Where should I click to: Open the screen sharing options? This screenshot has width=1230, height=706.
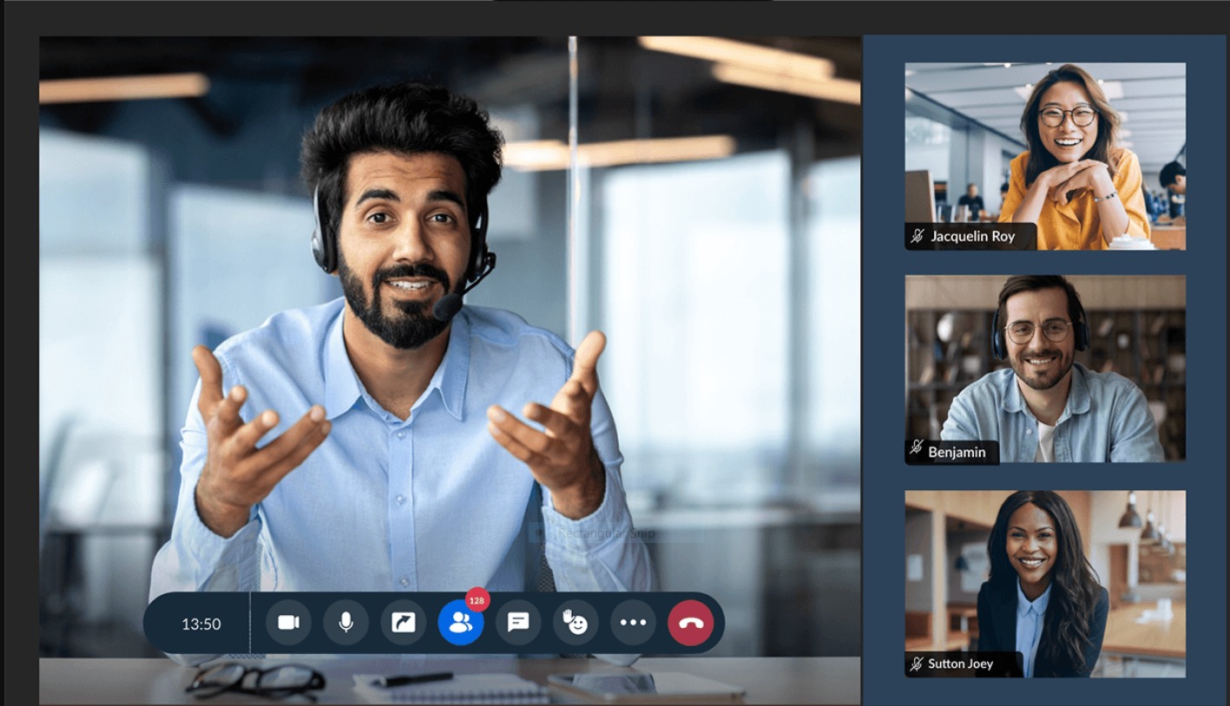(403, 622)
